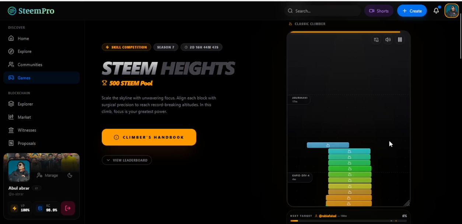Open Shorts videos
The image size is (462, 224).
[379, 11]
